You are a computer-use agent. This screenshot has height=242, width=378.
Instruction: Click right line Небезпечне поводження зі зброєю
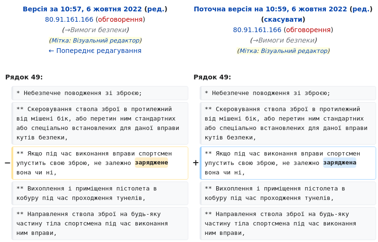[x=288, y=93]
